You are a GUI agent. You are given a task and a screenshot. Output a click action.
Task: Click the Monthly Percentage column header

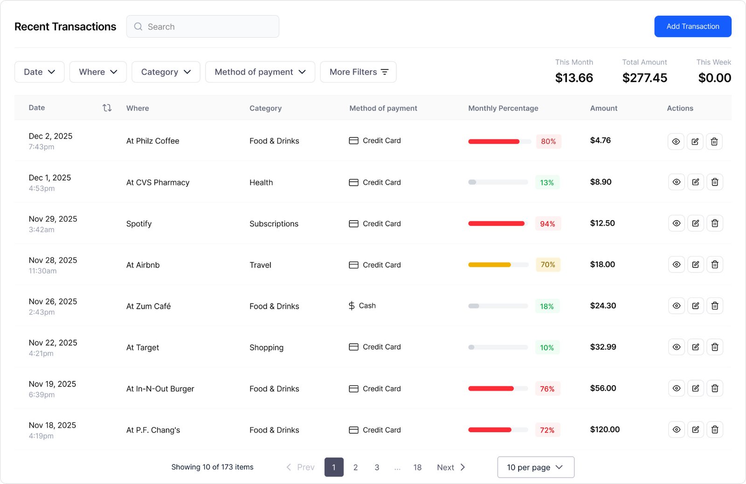point(503,108)
